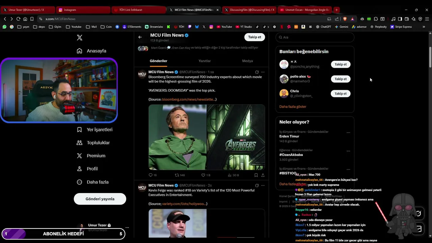Open the Premium page

click(91, 156)
